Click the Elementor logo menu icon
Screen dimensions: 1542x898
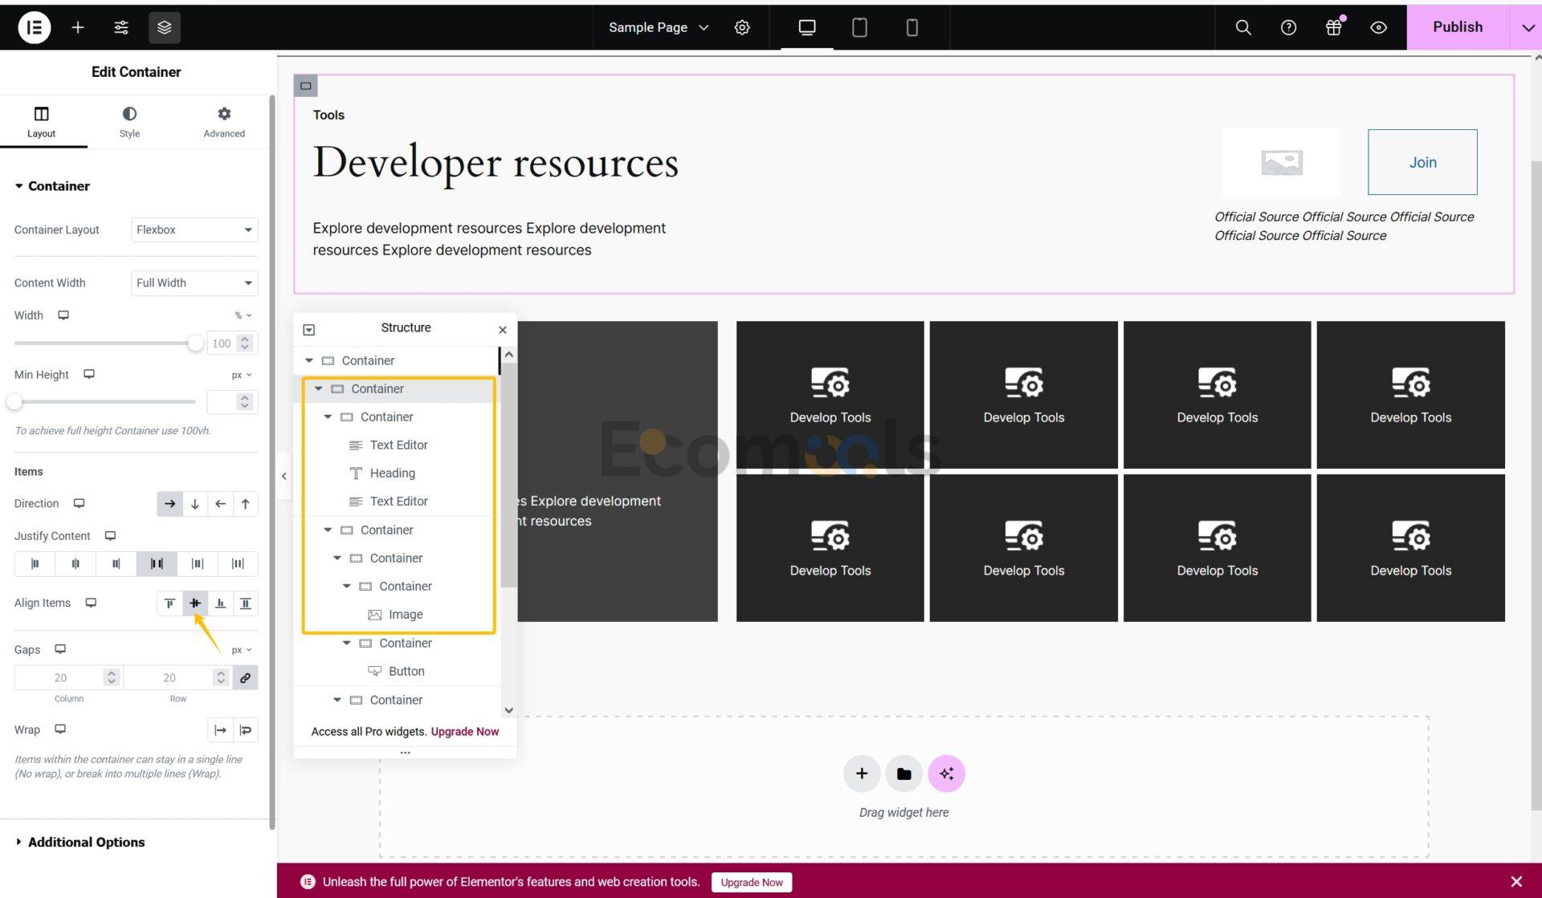click(34, 27)
